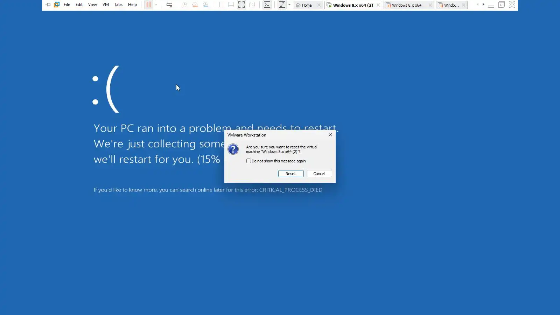Toggle the thumbnail bar icon
Viewport: 560px width, 315px height.
pos(231,5)
